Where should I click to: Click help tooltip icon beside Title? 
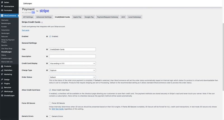point(47,49)
